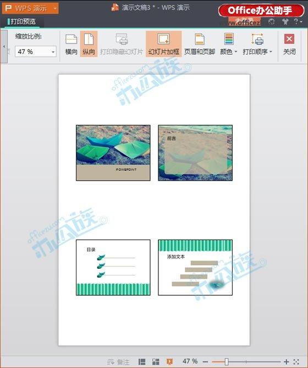The height and width of the screenshot is (368, 308).
Task: Start slideshow from status bar icon
Action: point(170,361)
